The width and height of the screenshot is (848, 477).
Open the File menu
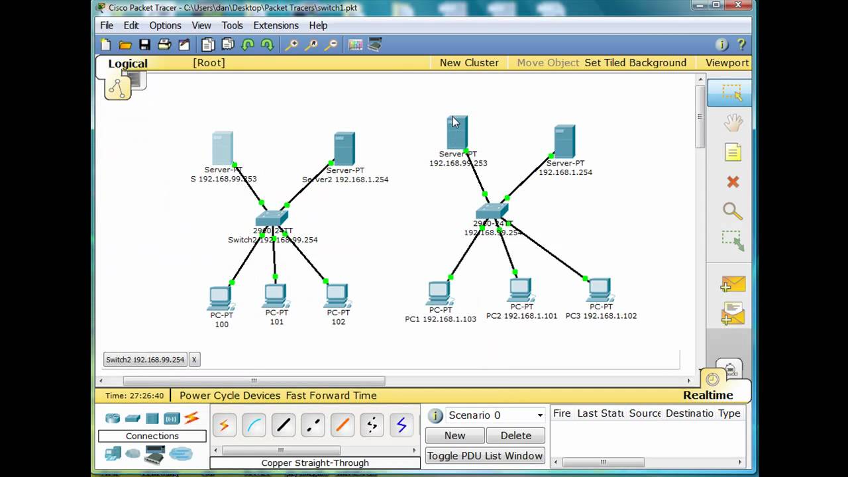pos(107,25)
